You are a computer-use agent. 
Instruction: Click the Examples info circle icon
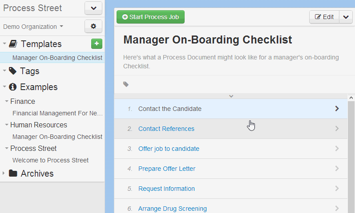(x=12, y=87)
